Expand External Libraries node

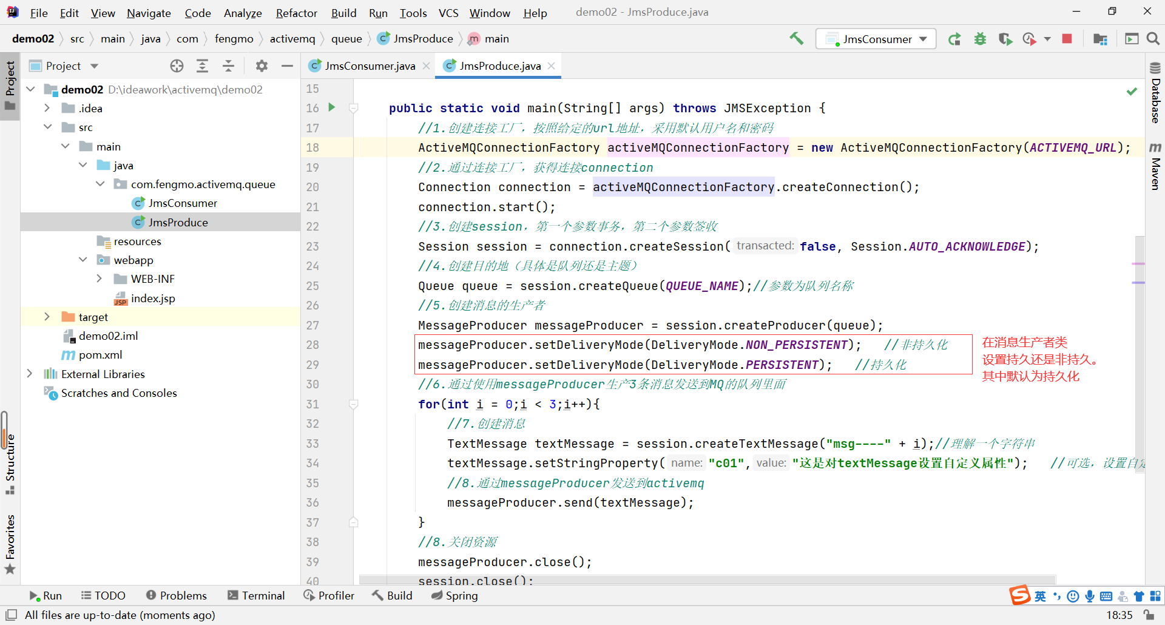29,374
